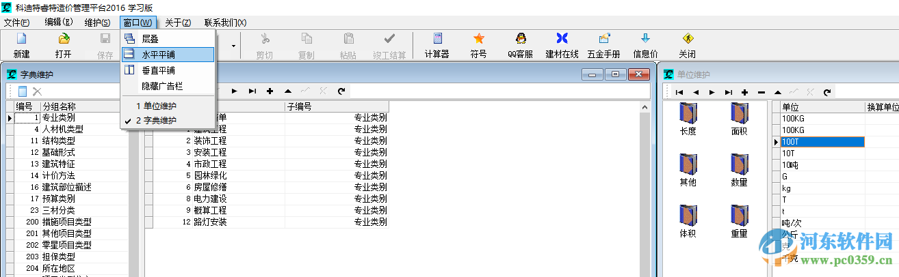The image size is (899, 277).
Task: Maximize the 字典维护 window
Action: pyautogui.click(x=616, y=74)
